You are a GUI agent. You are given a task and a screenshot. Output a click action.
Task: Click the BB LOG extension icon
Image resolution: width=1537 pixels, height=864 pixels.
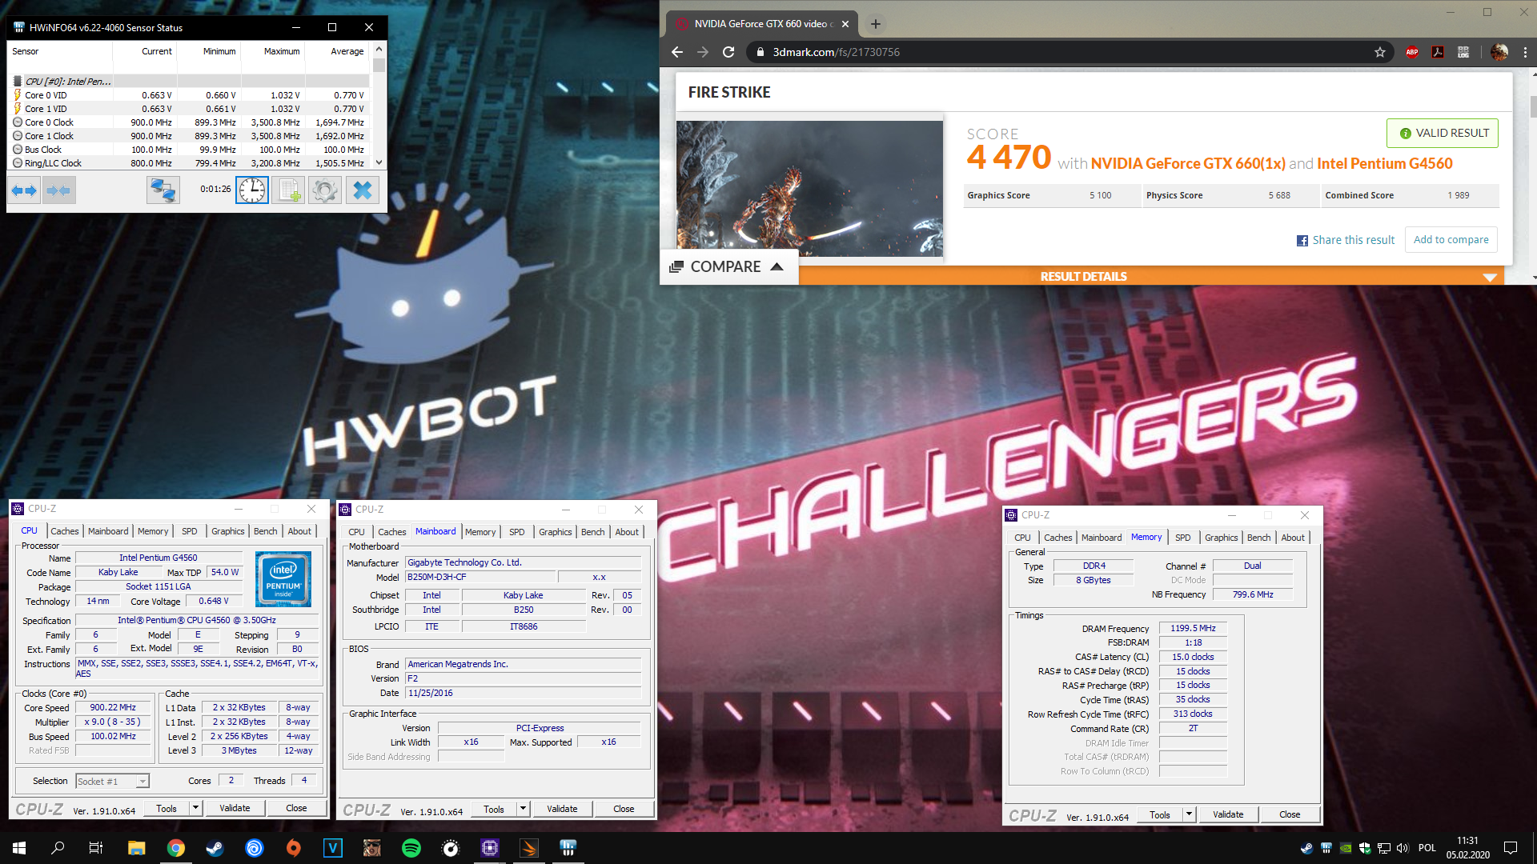click(x=1463, y=52)
